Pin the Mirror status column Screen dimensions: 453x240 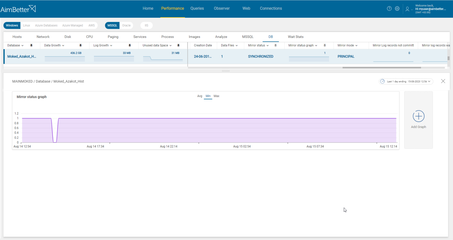(275, 45)
